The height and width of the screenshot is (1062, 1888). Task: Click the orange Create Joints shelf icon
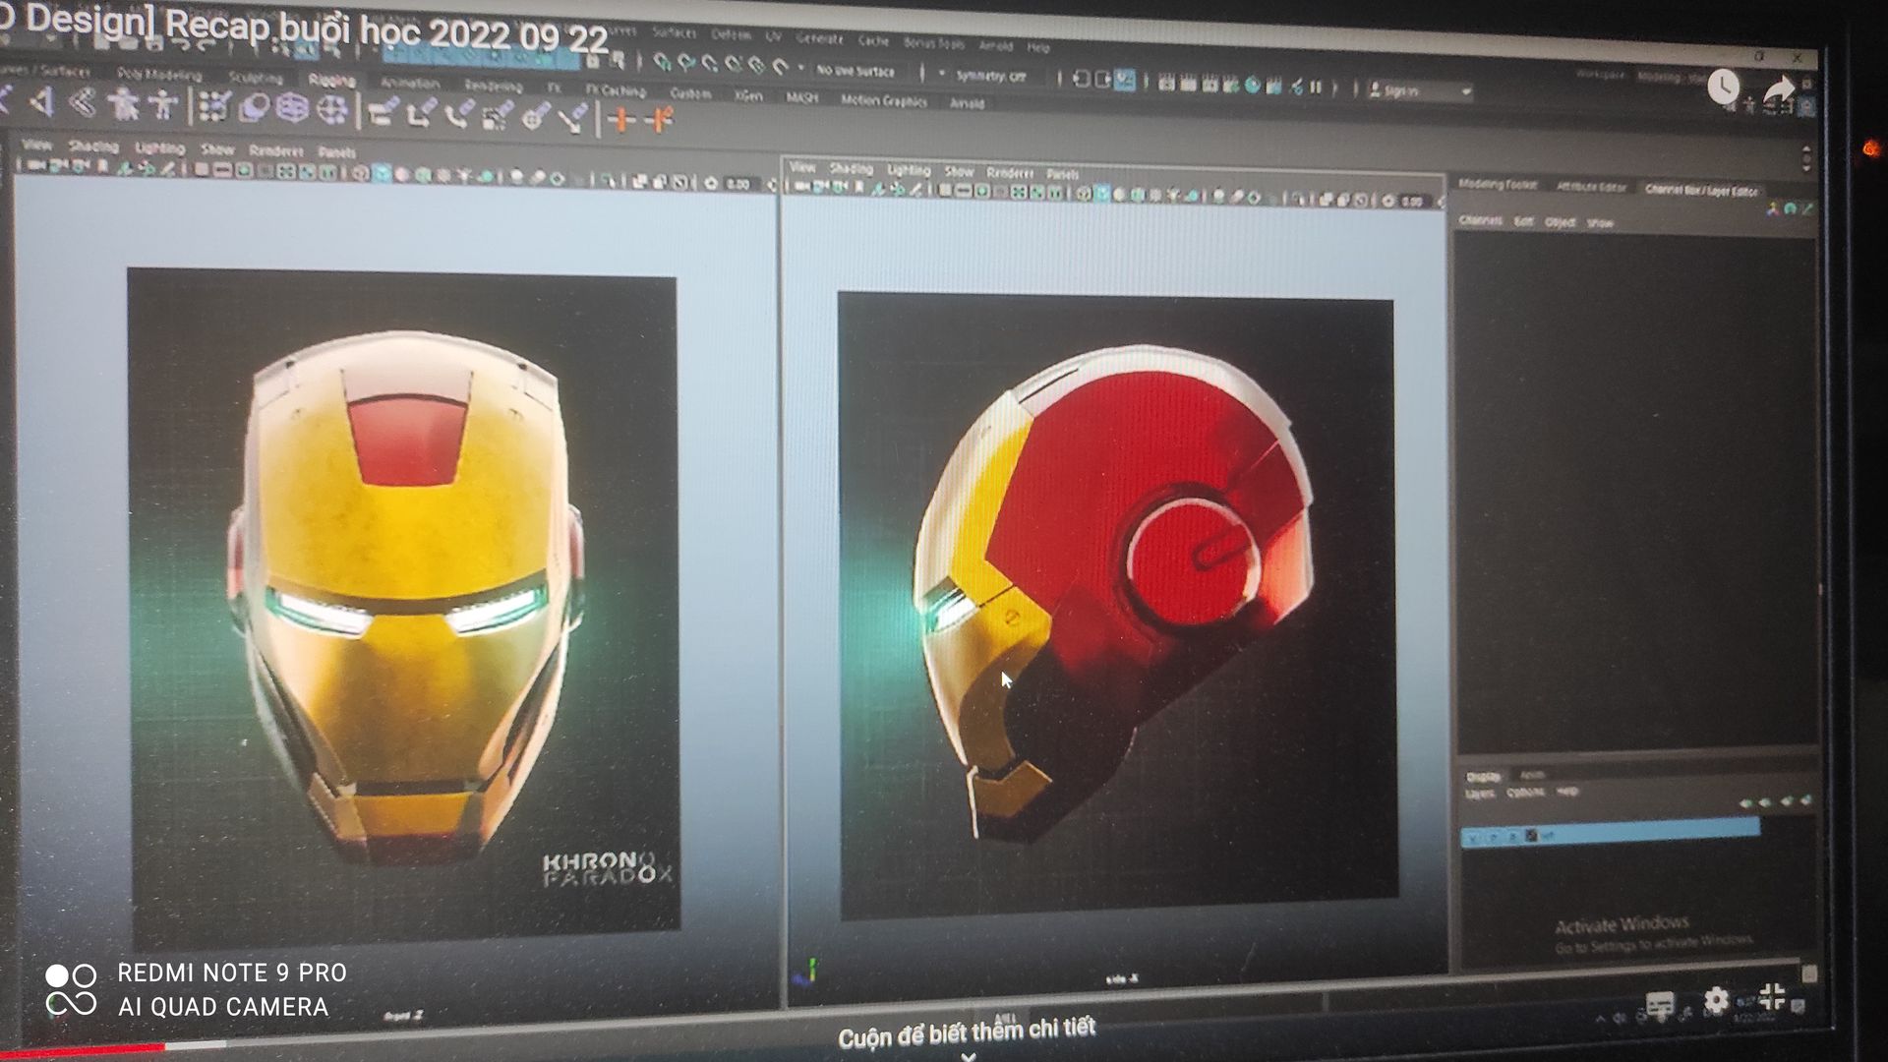tap(620, 120)
